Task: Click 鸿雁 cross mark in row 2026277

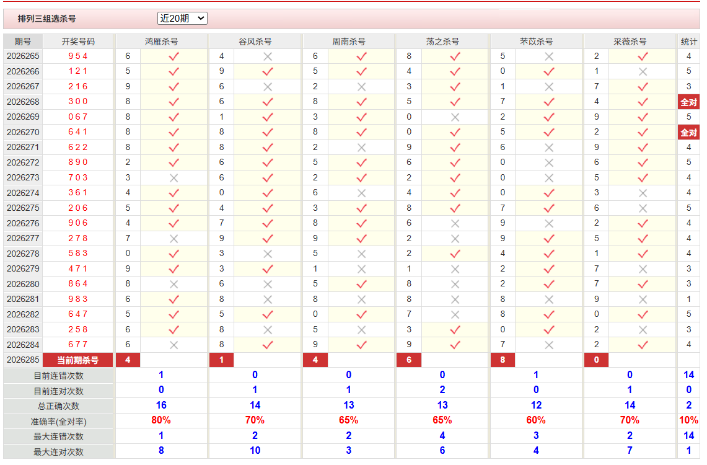Action: tap(173, 239)
